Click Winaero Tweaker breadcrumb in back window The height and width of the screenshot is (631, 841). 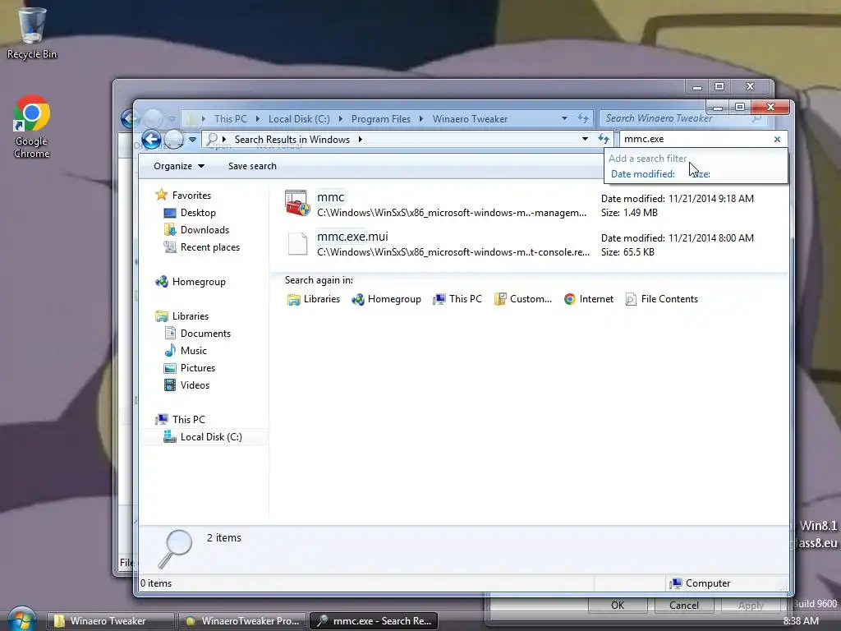point(470,119)
